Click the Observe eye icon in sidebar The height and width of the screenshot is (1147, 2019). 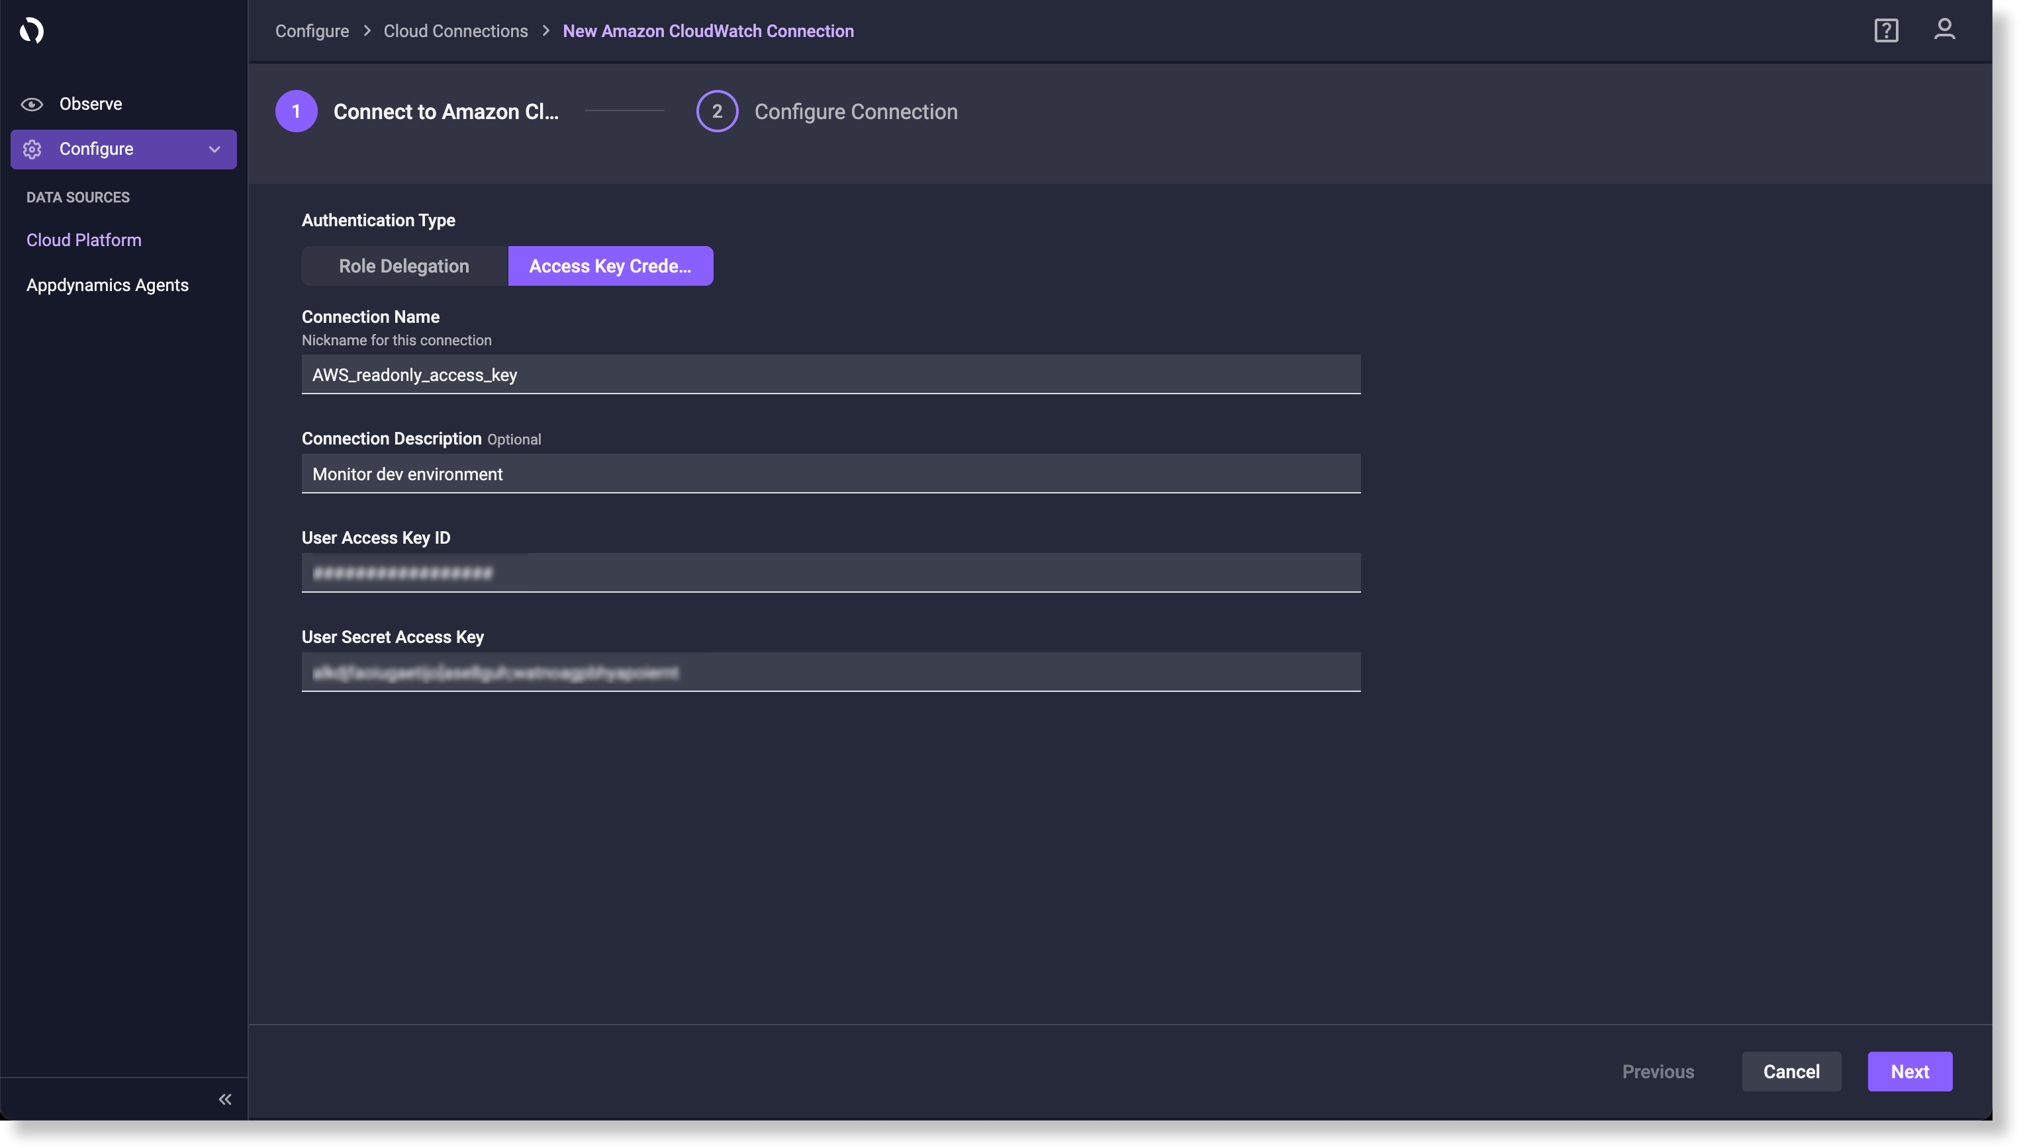[x=32, y=103]
